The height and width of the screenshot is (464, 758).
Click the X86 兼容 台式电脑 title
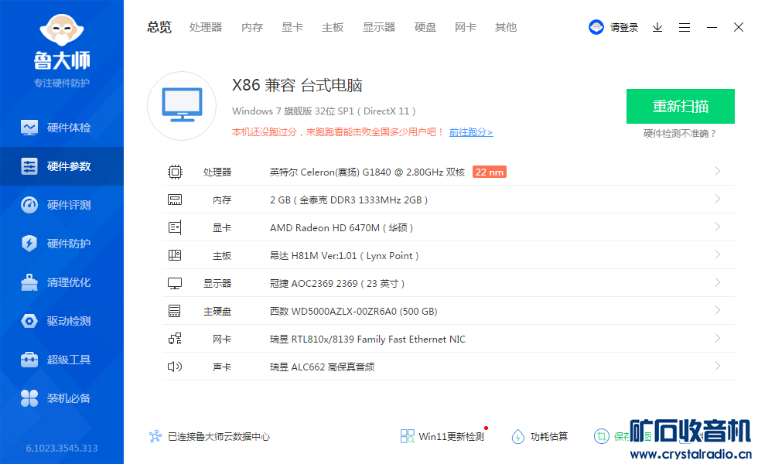click(x=297, y=85)
